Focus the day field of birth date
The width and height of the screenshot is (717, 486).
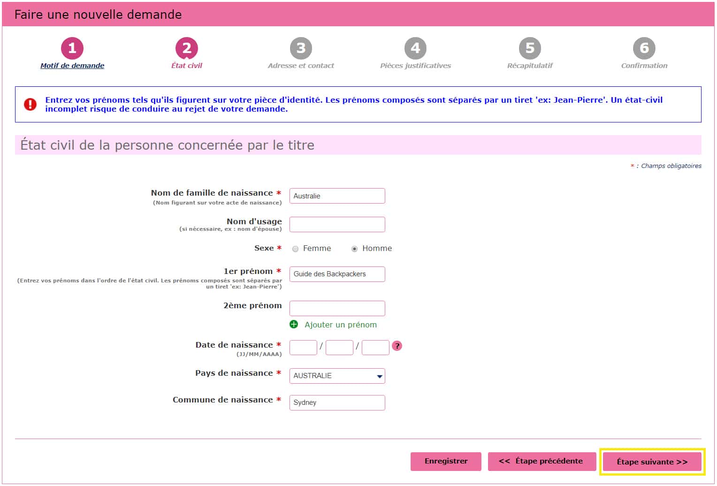tap(303, 348)
